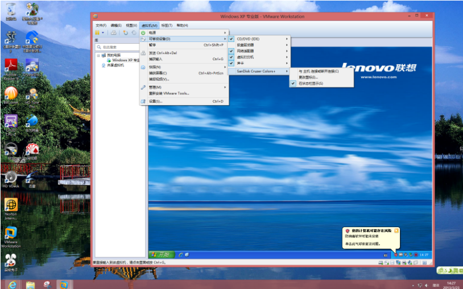Click the hard disk status bar icon
Screen dimensions: 463x289
[381, 262]
